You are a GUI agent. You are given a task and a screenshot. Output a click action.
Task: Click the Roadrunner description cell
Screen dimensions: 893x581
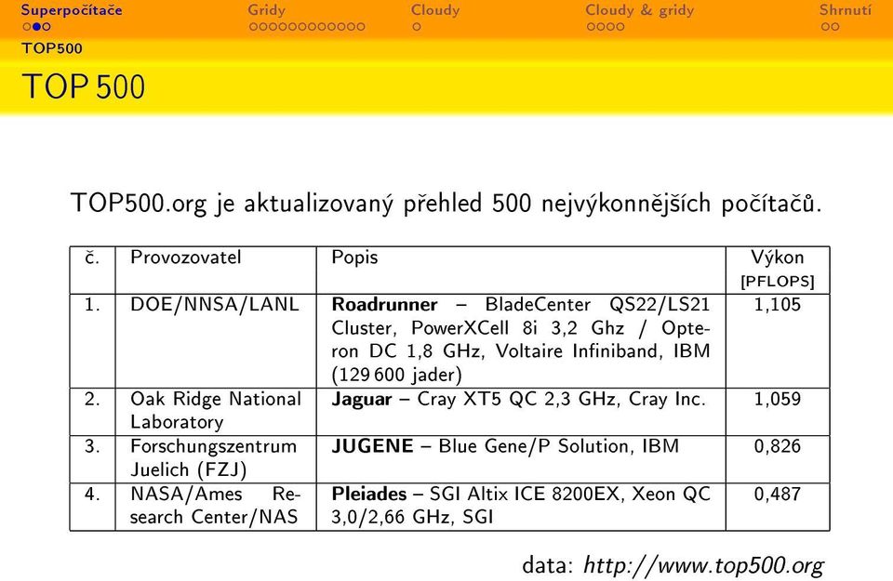pyautogui.click(x=521, y=339)
